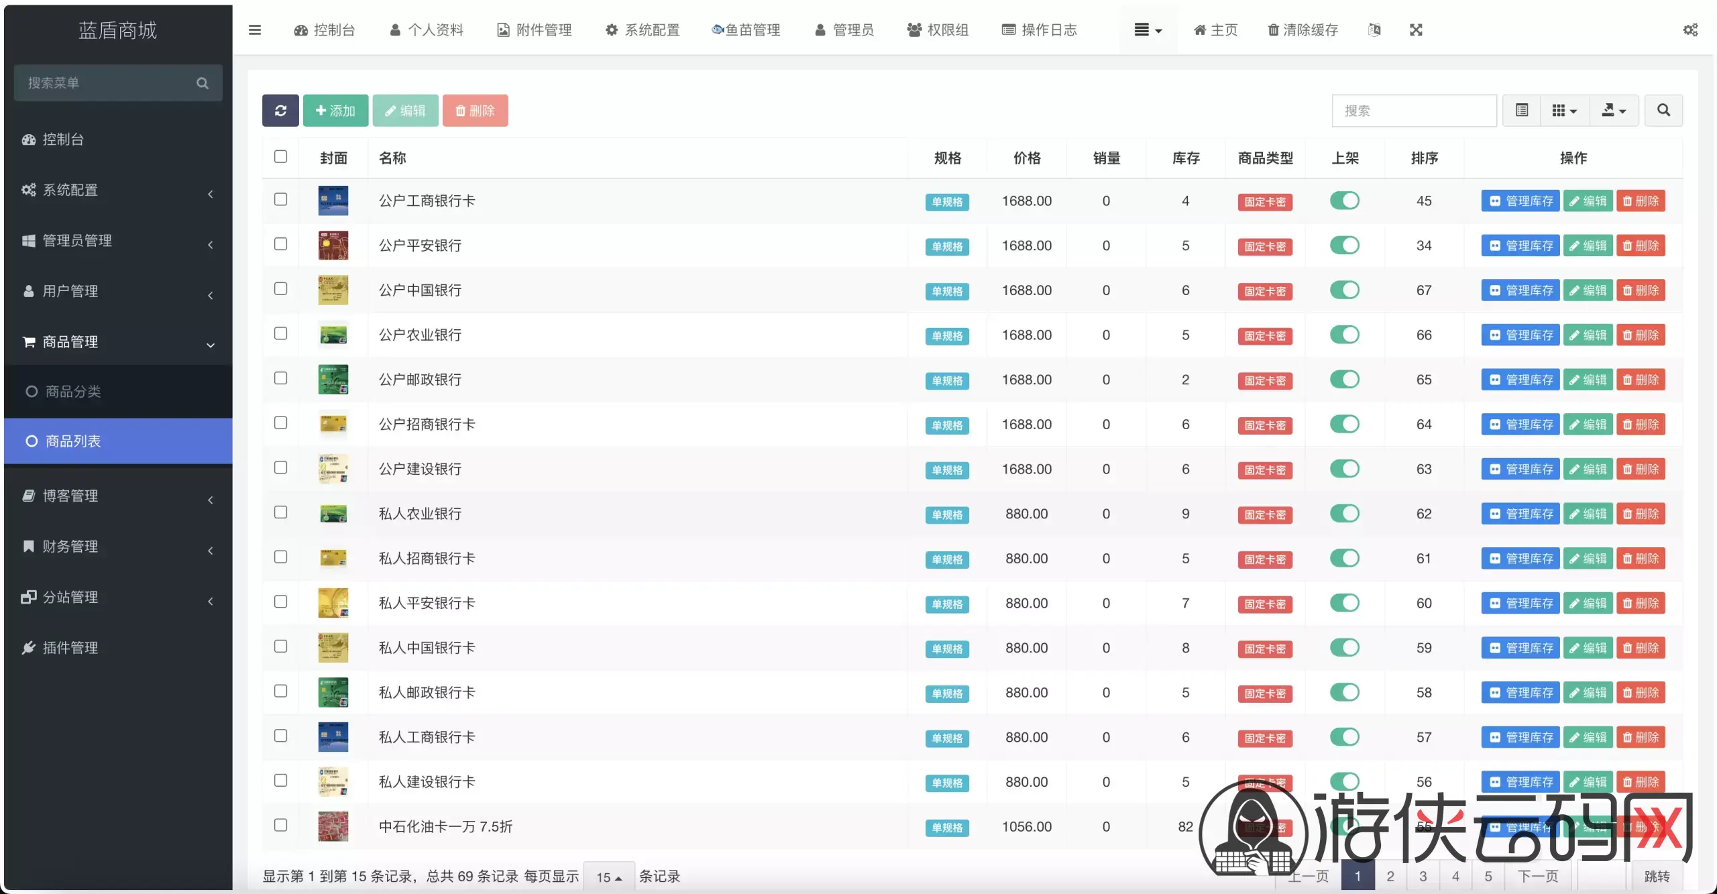Click the refresh table icon button

click(x=280, y=111)
